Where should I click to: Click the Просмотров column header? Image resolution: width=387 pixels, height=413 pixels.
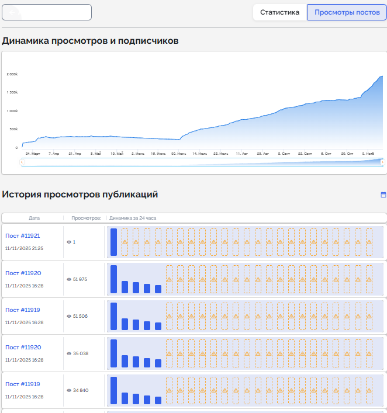(x=86, y=218)
